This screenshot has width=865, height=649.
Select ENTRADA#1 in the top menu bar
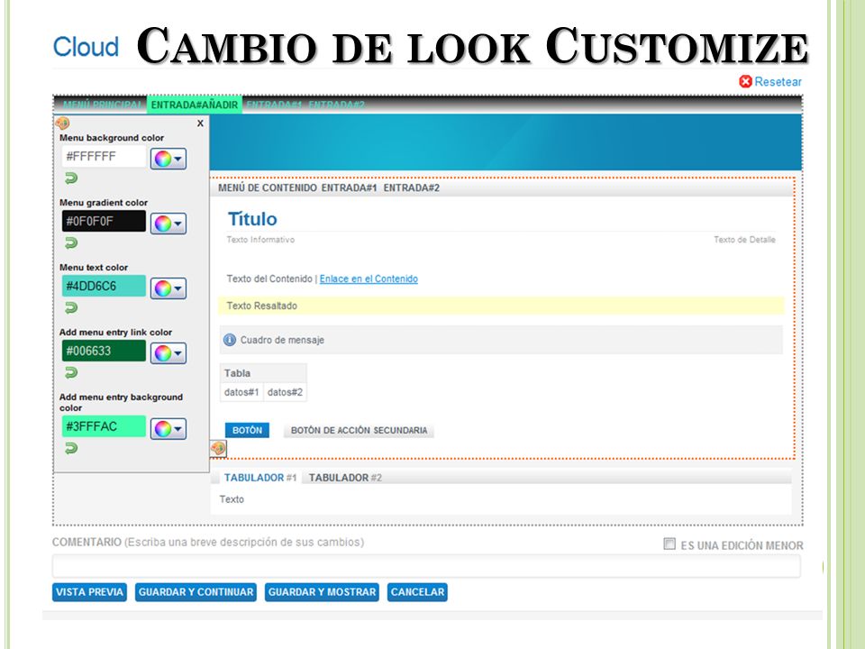[x=274, y=105]
